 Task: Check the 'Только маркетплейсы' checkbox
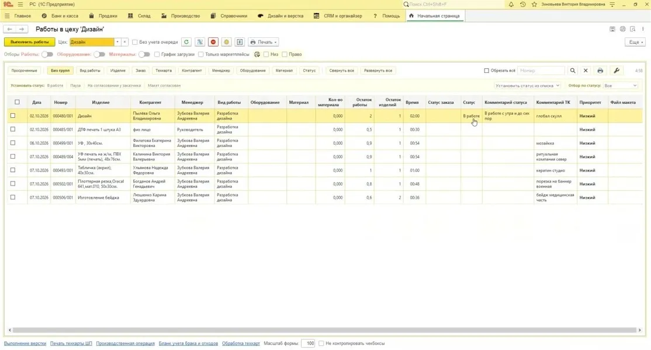[x=200, y=54]
